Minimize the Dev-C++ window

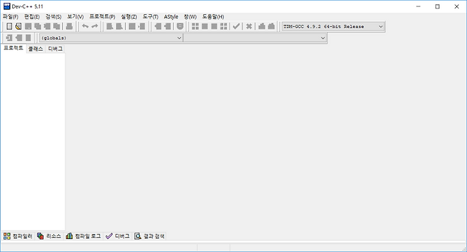418,6
